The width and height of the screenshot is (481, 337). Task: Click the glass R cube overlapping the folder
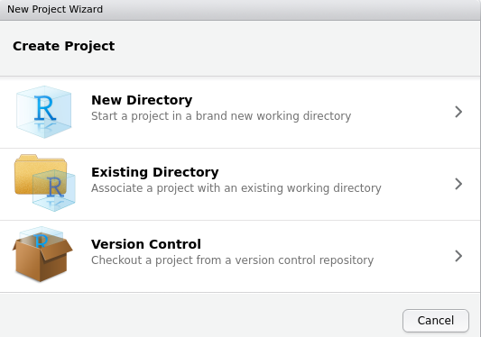54,190
